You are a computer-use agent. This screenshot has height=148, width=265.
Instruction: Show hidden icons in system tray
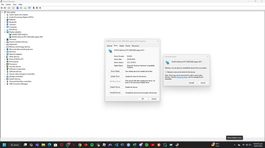click(x=234, y=145)
